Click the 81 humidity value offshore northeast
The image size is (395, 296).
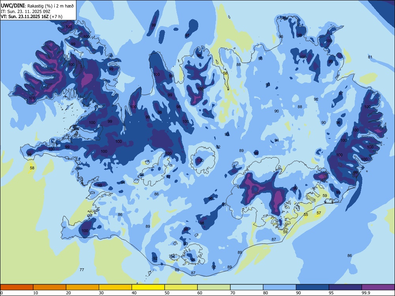pyautogui.click(x=370, y=57)
